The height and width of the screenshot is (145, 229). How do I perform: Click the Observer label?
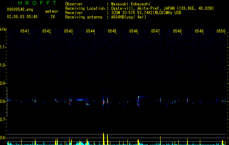(74, 4)
